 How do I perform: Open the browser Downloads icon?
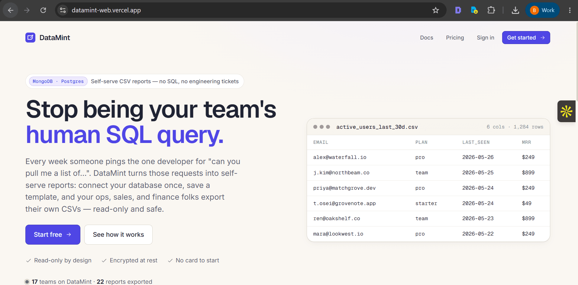pos(515,10)
